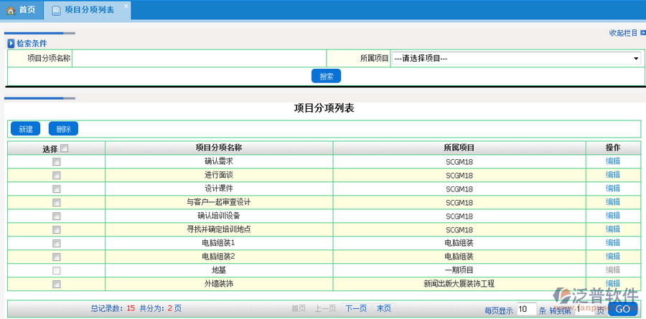Toggle the select-all checkbox in header

click(65, 148)
